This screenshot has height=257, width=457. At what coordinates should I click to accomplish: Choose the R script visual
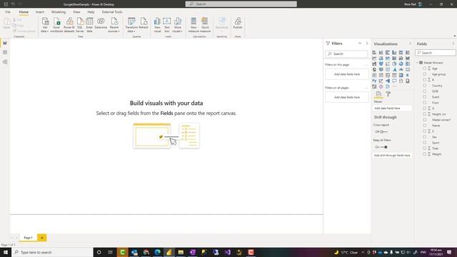[x=408, y=75]
